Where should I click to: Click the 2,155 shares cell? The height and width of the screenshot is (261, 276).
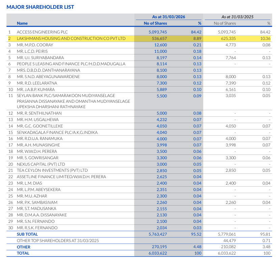pyautogui.click(x=162, y=209)
